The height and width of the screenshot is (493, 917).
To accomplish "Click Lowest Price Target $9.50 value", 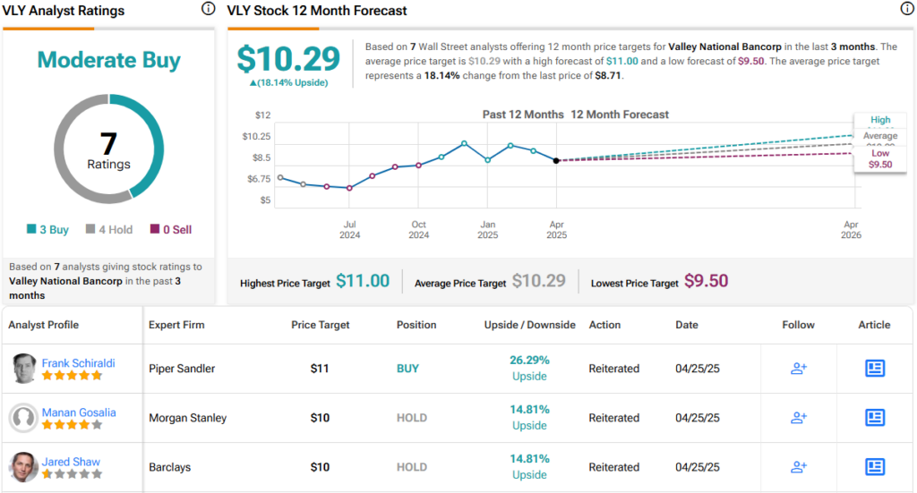I will tap(706, 281).
